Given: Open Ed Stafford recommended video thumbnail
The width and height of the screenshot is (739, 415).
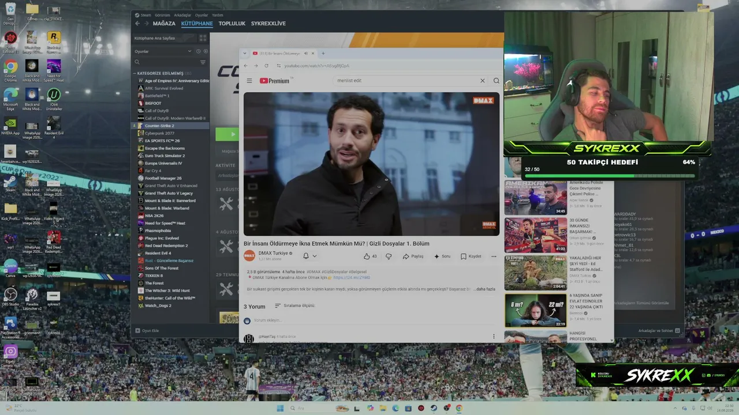Looking at the screenshot, I should pos(536,273).
